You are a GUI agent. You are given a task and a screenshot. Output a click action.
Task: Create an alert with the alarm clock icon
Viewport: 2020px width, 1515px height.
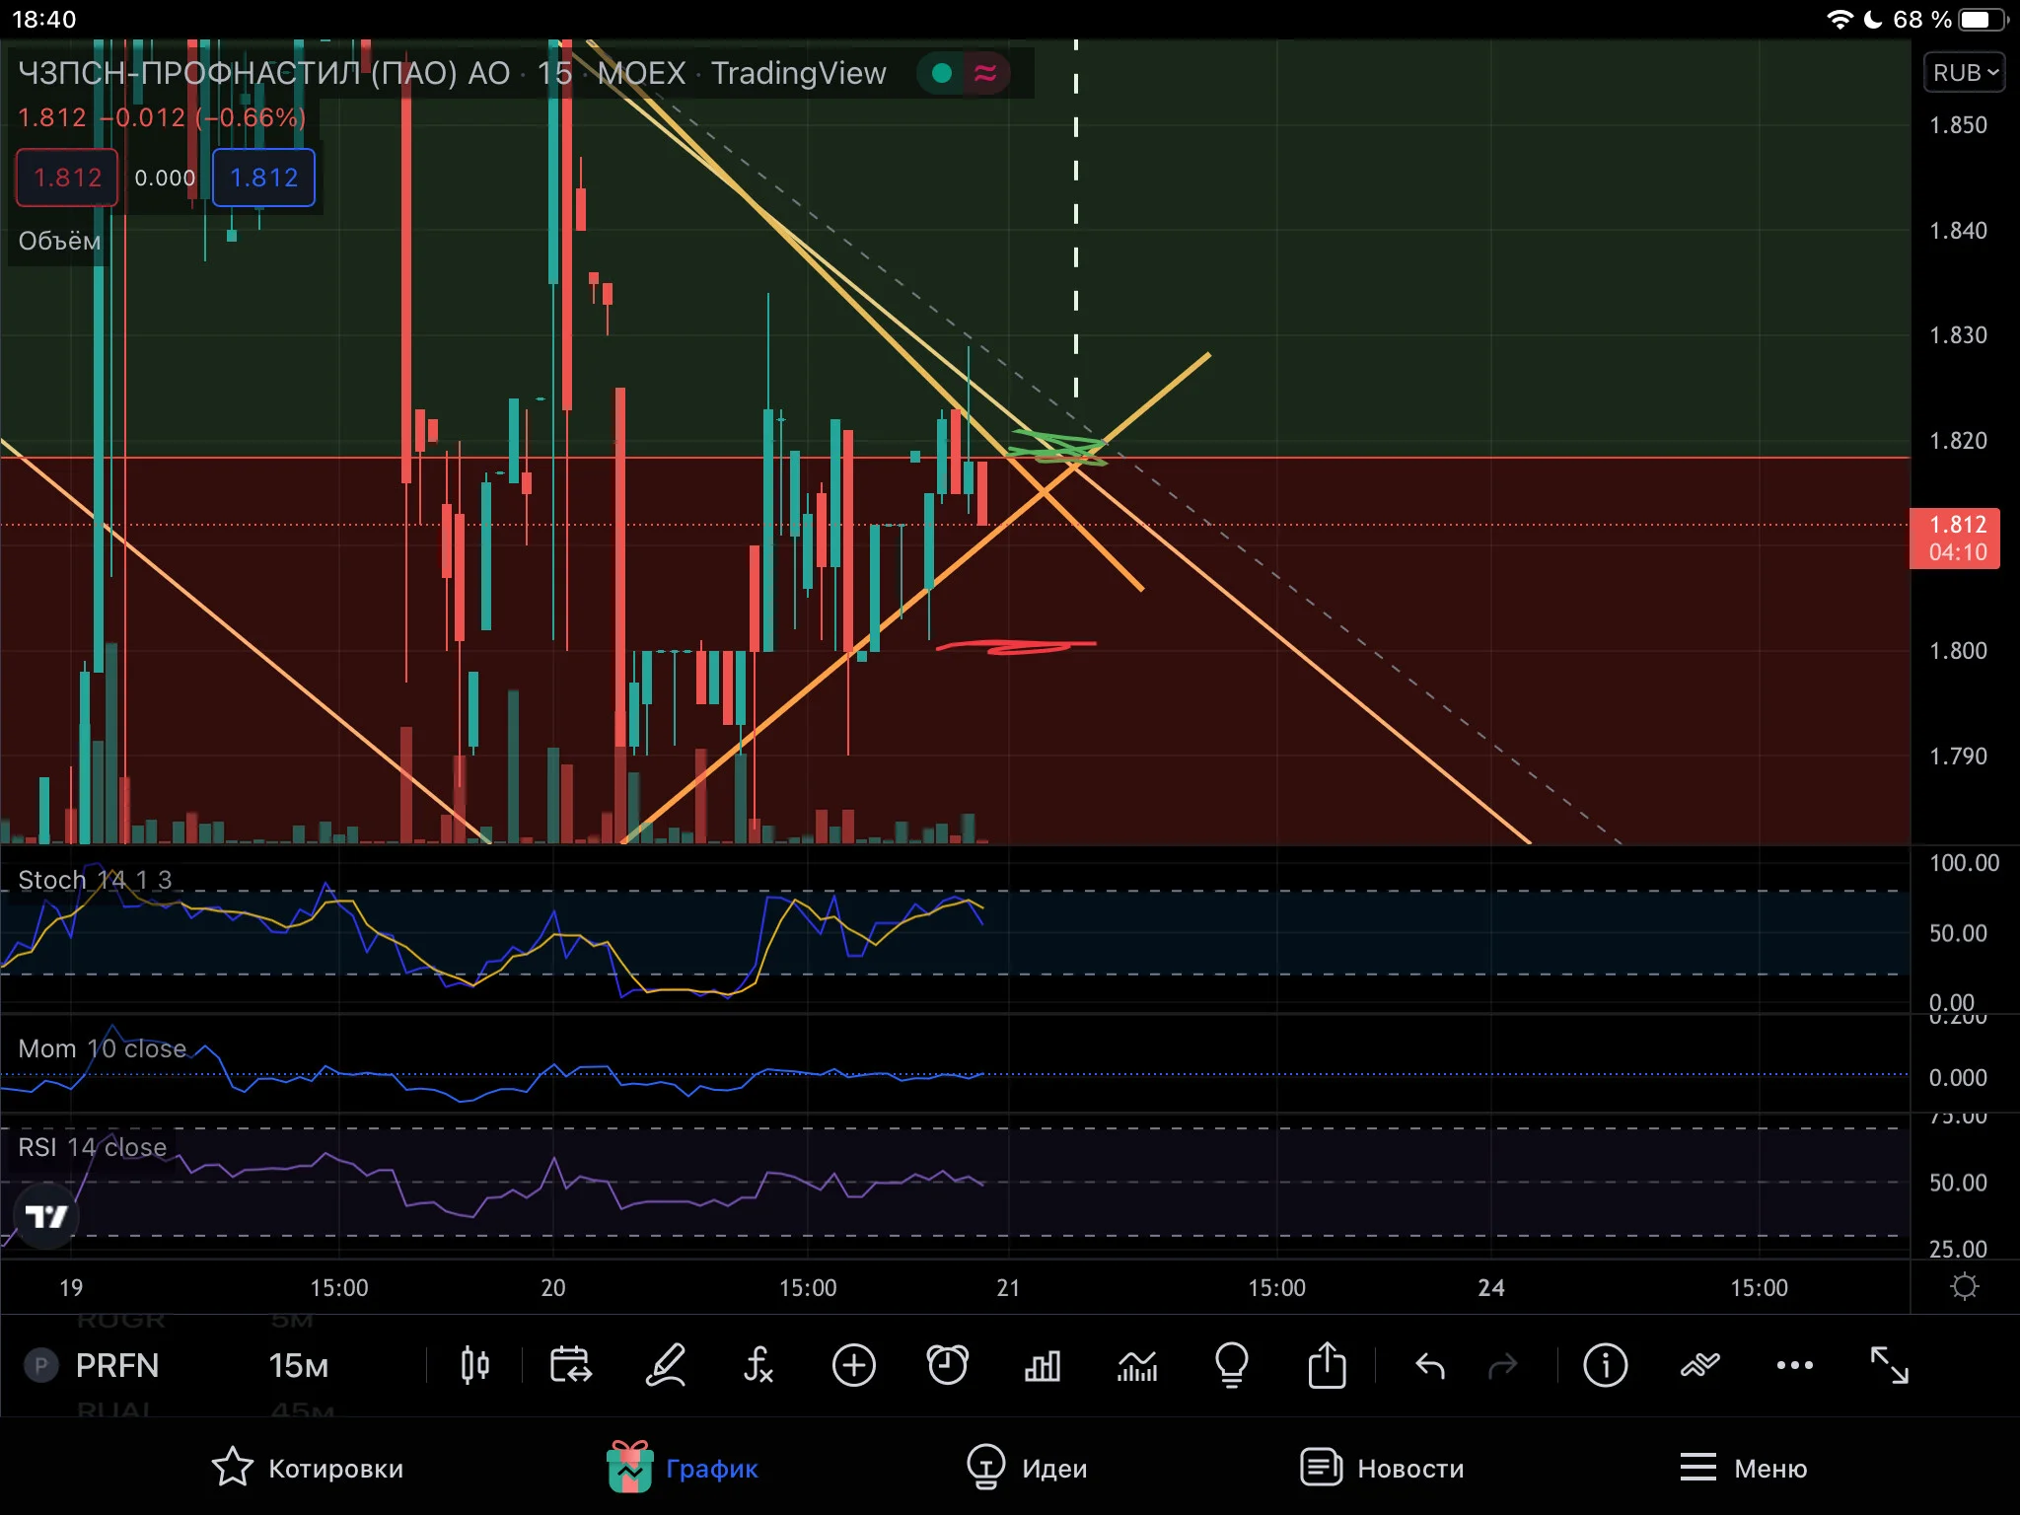[948, 1366]
